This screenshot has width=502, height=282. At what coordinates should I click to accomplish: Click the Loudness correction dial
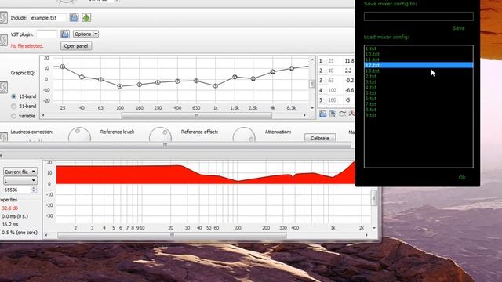[79, 135]
